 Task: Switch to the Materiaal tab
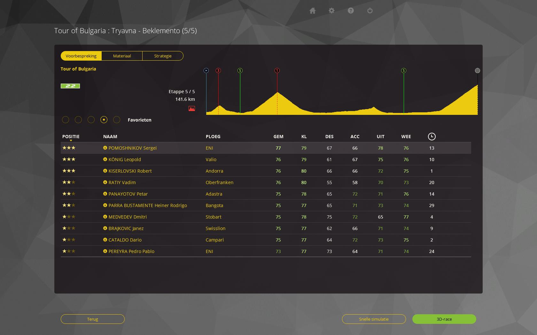pyautogui.click(x=122, y=56)
